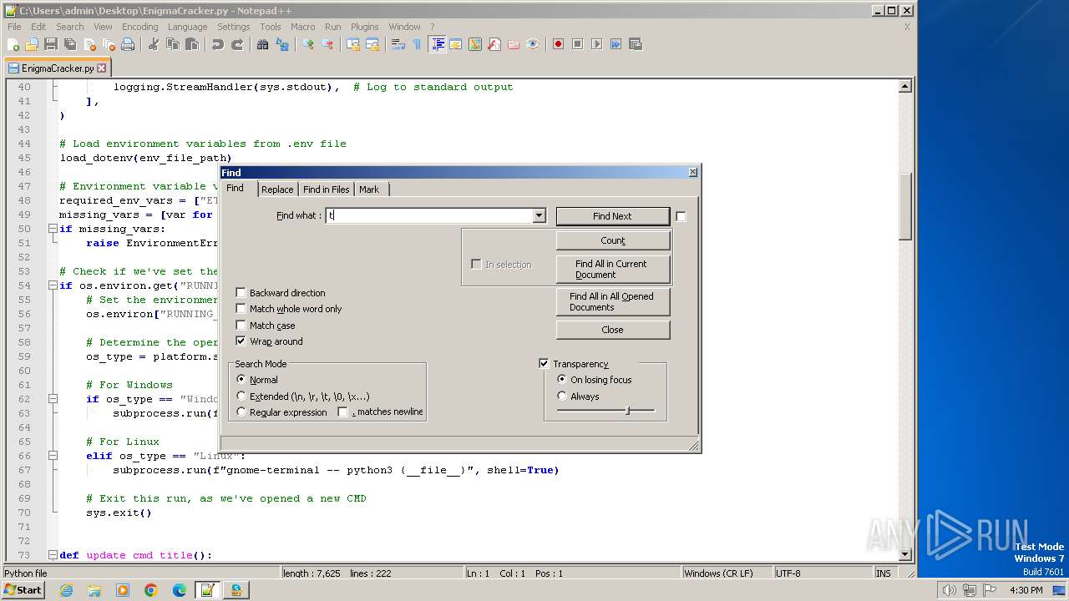The height and width of the screenshot is (601, 1069).
Task: Create a new file with toolbar icon
Action: click(13, 44)
